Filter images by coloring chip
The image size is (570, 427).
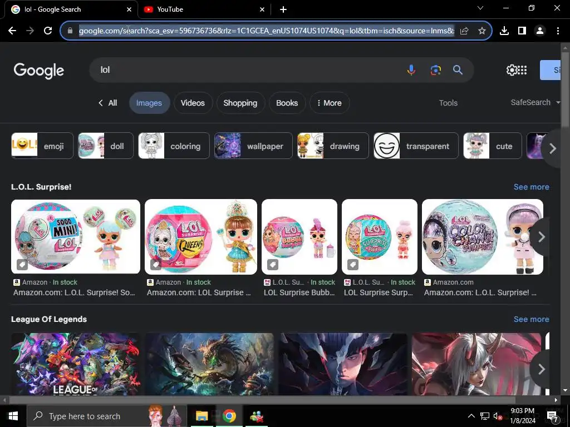[174, 146]
